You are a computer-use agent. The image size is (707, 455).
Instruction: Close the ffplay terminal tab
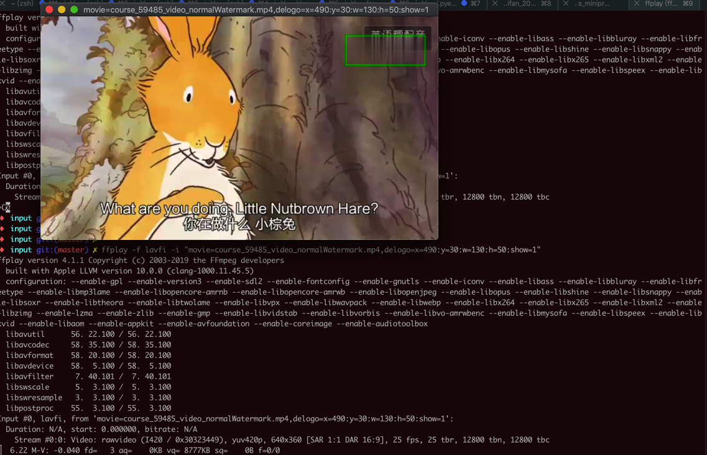636,4
